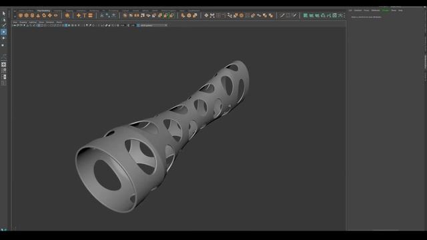This screenshot has height=240, width=427.
Task: Open the viewport Shading menu
Action: tap(23, 22)
